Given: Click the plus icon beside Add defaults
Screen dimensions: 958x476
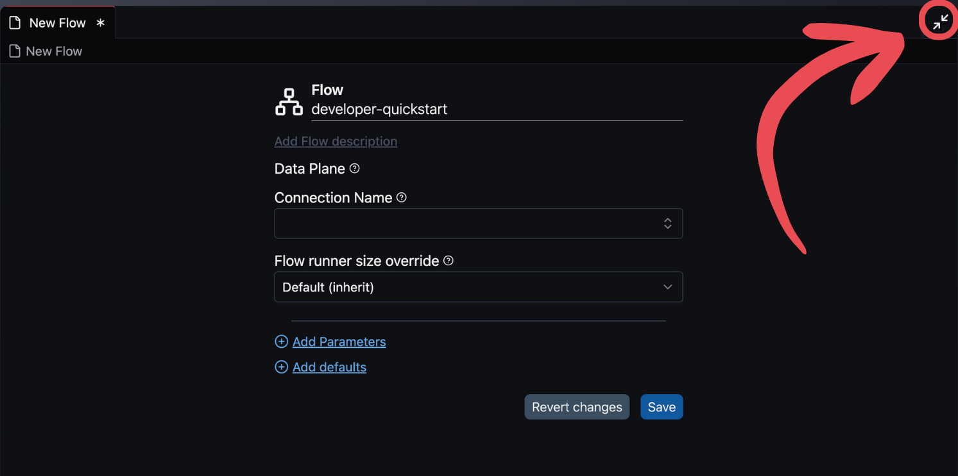Looking at the screenshot, I should tap(281, 367).
